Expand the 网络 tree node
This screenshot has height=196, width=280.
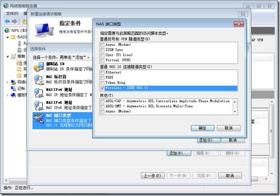[8, 82]
